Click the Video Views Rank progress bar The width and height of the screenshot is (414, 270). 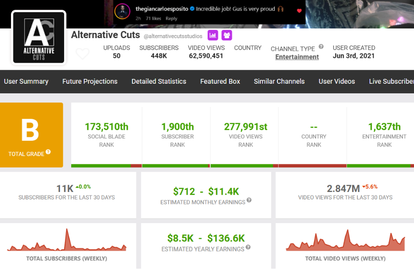pyautogui.click(x=244, y=166)
